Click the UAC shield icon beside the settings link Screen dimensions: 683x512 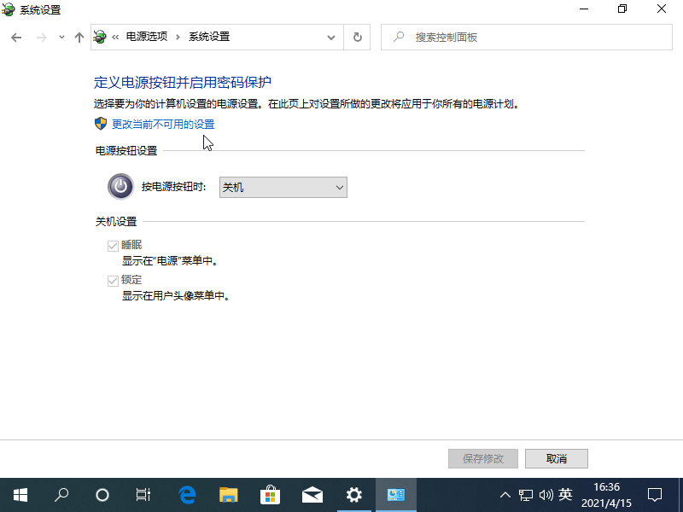pyautogui.click(x=100, y=124)
